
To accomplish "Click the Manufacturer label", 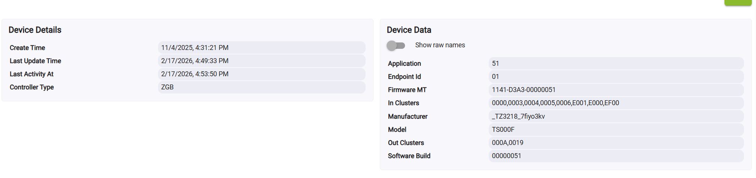I will [408, 116].
